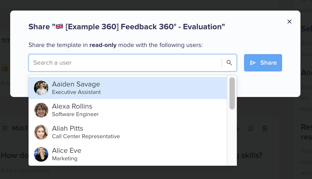Close the share template dialog
The image size is (312, 179).
coord(289,21)
